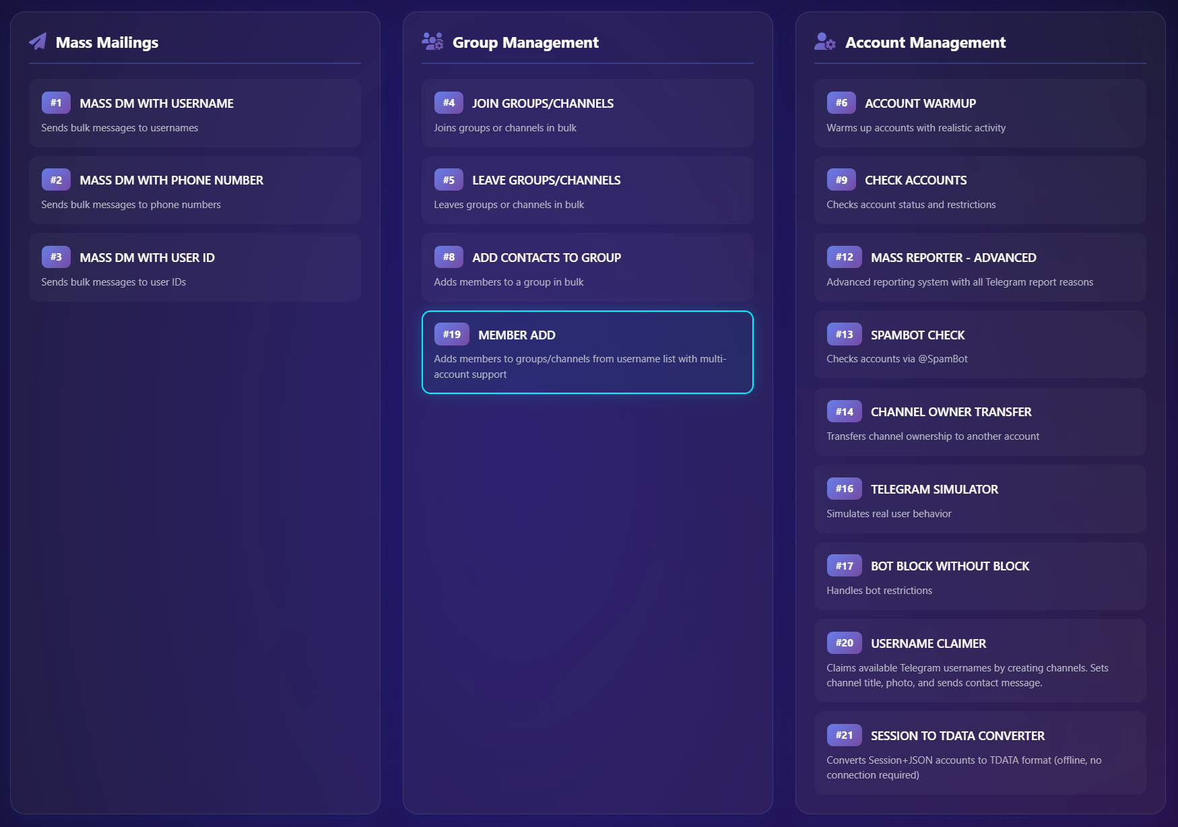Click the #19 badge on Member Add

coord(451,334)
